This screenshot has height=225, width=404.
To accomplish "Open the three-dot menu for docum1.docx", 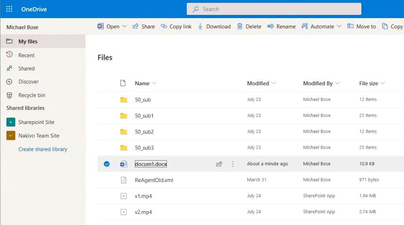I will click(233, 164).
